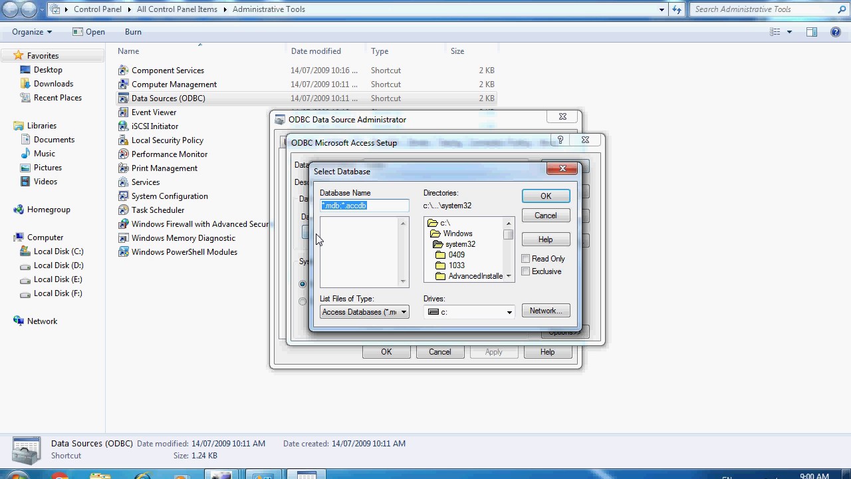Toggle the preview pane icon
Viewport: 851px width, 479px height.
[x=812, y=32]
